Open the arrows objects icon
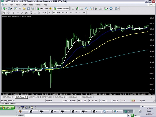 click(x=43, y=13)
